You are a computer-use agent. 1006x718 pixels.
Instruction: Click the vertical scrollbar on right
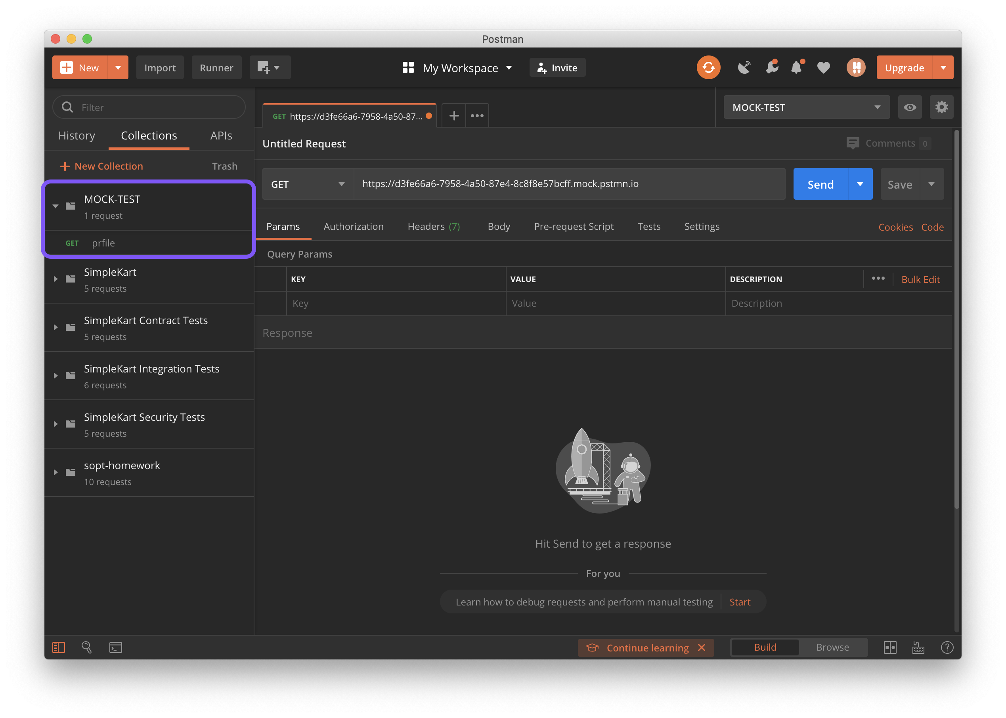[x=956, y=318]
